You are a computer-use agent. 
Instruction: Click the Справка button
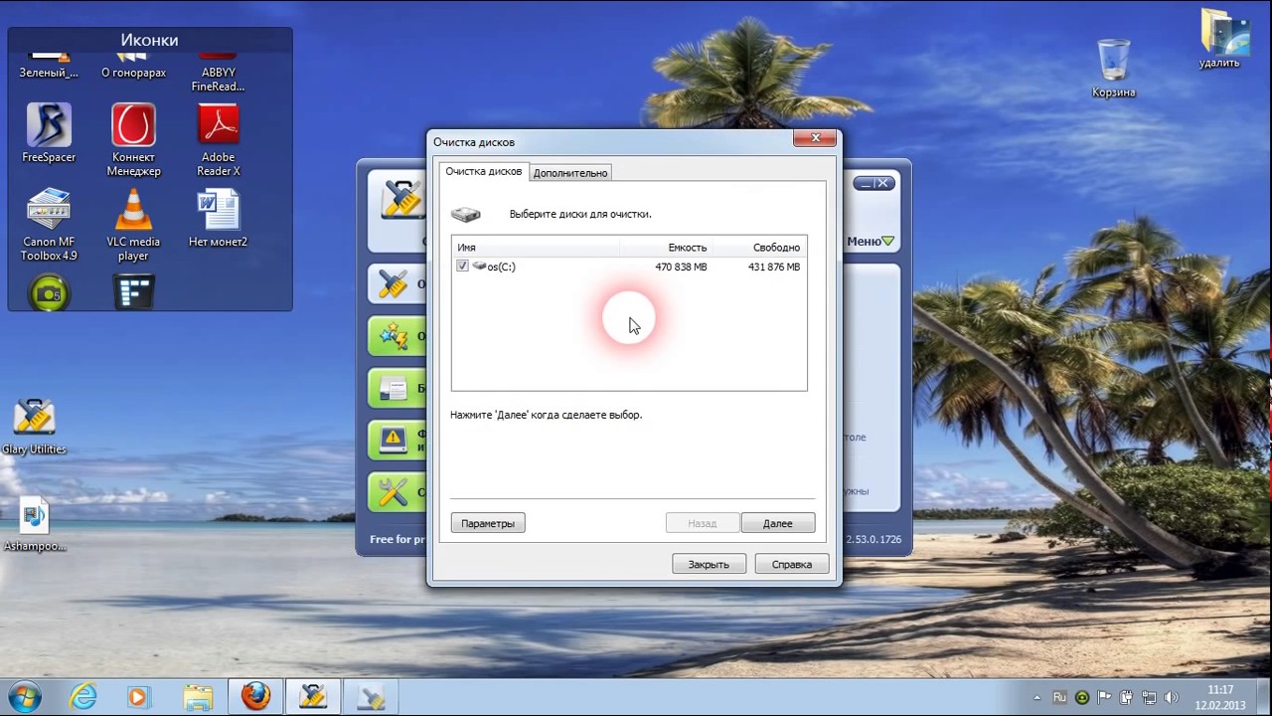(792, 564)
